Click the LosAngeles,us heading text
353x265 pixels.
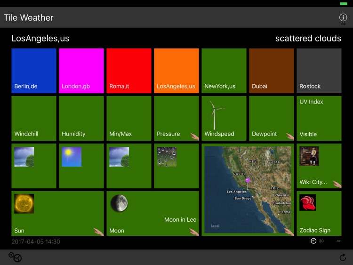click(x=40, y=39)
